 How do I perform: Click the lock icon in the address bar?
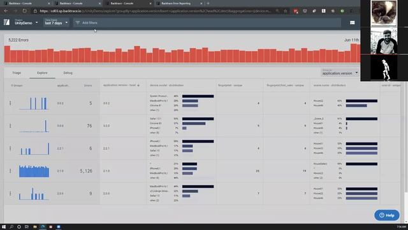35,11
